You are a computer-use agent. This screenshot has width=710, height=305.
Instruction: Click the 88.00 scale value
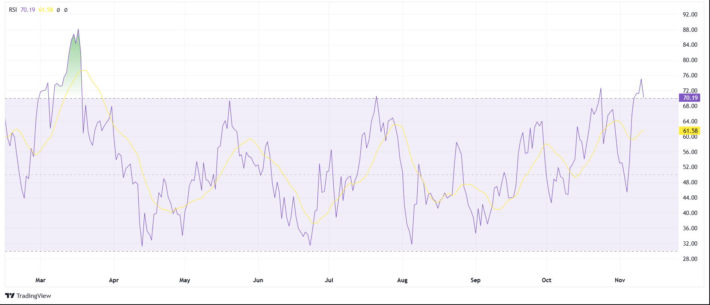(690, 30)
